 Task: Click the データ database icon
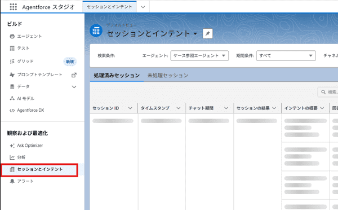point(12,86)
